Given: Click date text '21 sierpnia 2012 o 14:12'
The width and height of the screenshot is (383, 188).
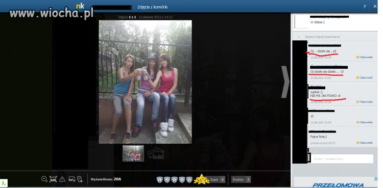Looking at the screenshot, I should (155, 17).
